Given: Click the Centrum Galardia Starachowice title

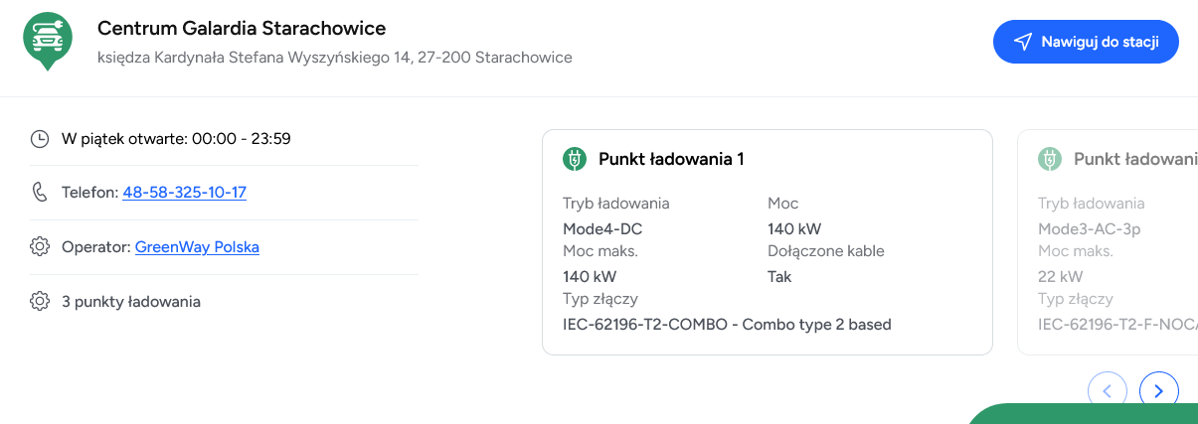Looking at the screenshot, I should (x=242, y=28).
